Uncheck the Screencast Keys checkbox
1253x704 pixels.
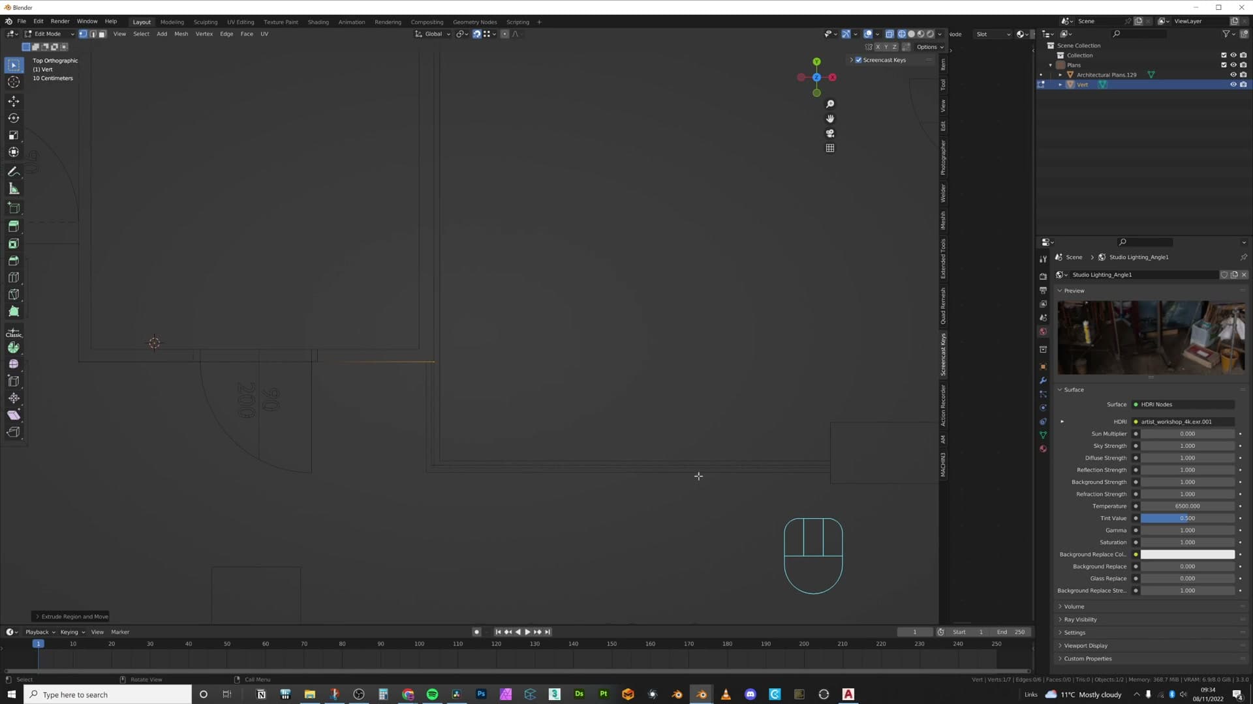pos(859,60)
